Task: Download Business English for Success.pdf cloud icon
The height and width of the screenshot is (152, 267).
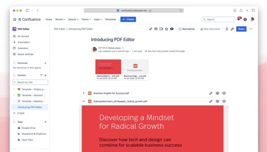Action: pos(224,93)
